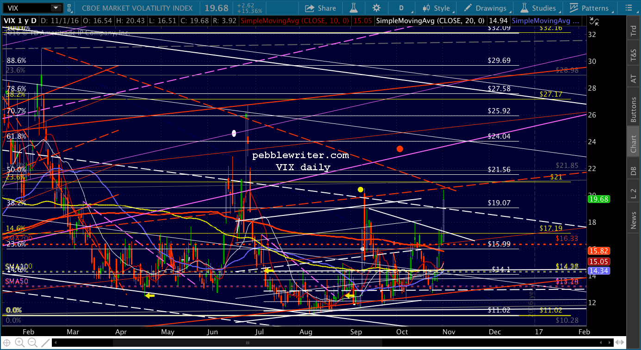Click the red dot marker on chart
Screen dimensions: 641x350
(x=400, y=149)
